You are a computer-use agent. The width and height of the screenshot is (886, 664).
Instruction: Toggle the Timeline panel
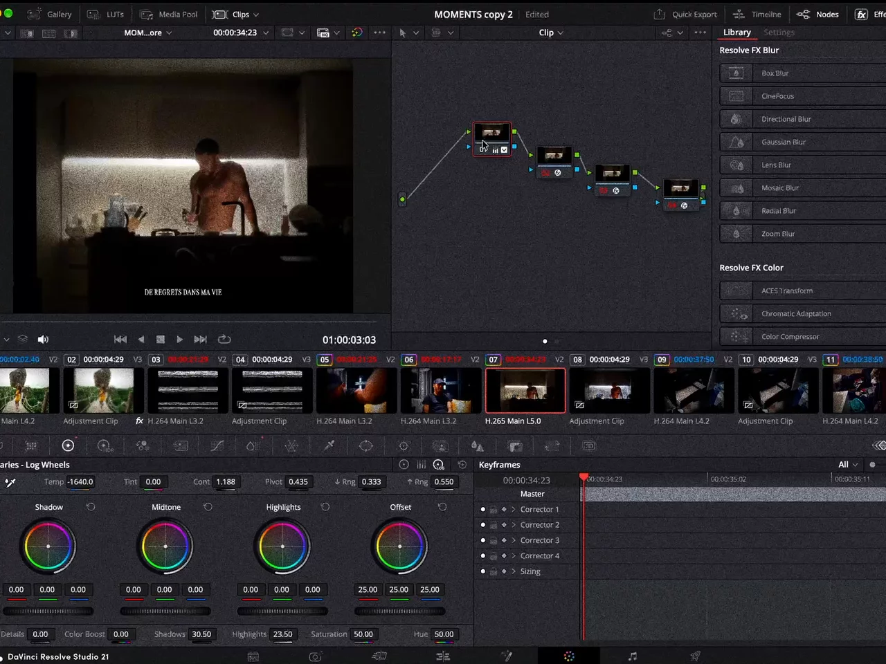757,15
